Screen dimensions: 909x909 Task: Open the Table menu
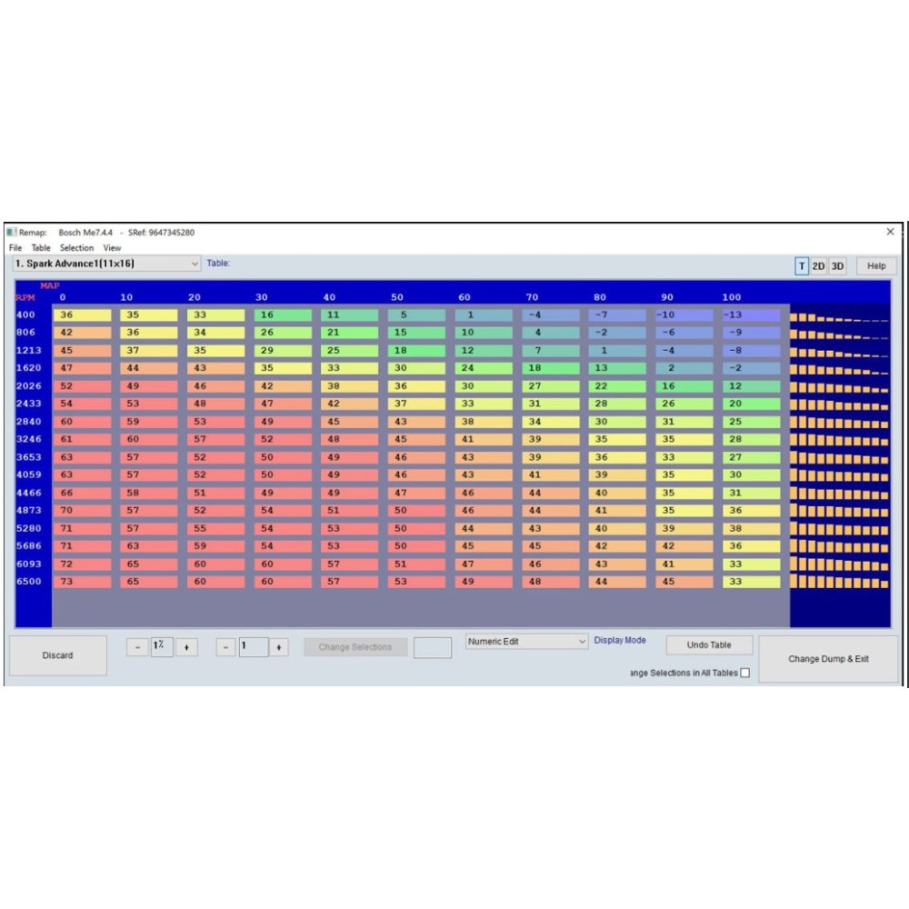tap(41, 247)
